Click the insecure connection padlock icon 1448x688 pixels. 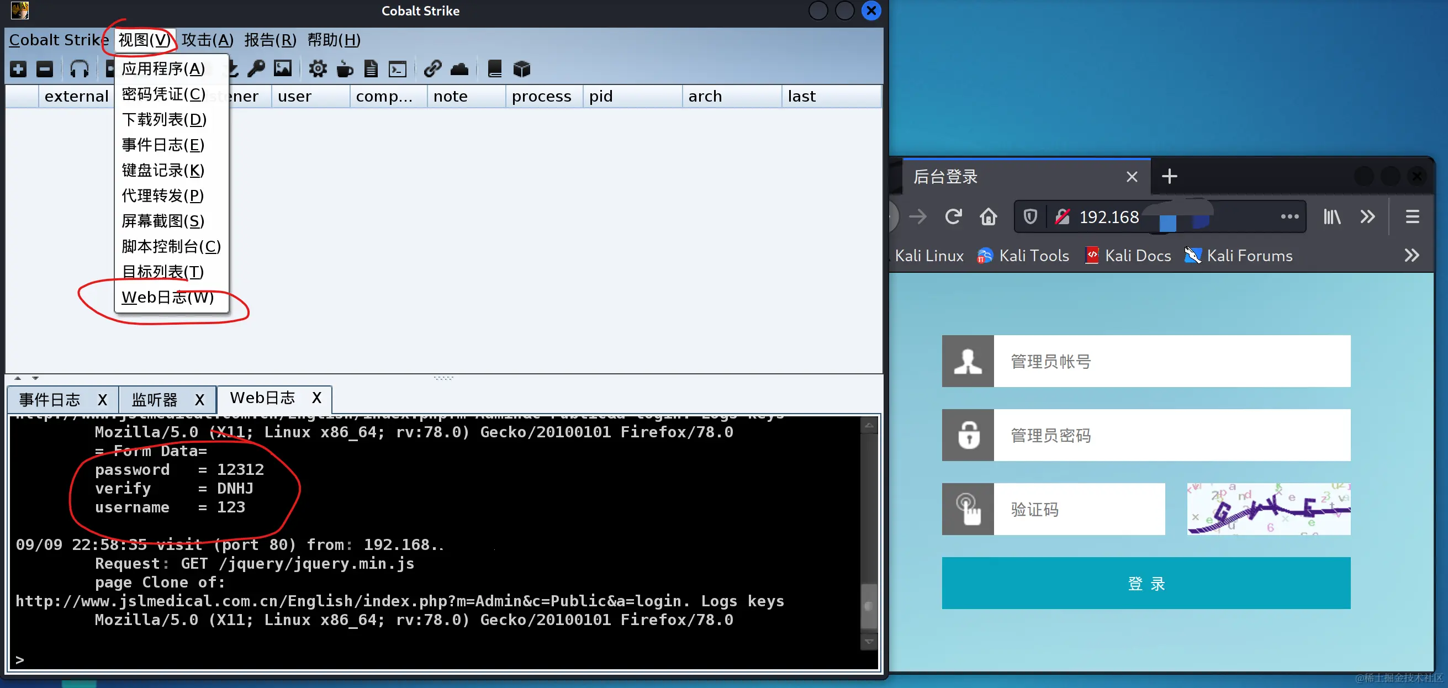(x=1062, y=216)
